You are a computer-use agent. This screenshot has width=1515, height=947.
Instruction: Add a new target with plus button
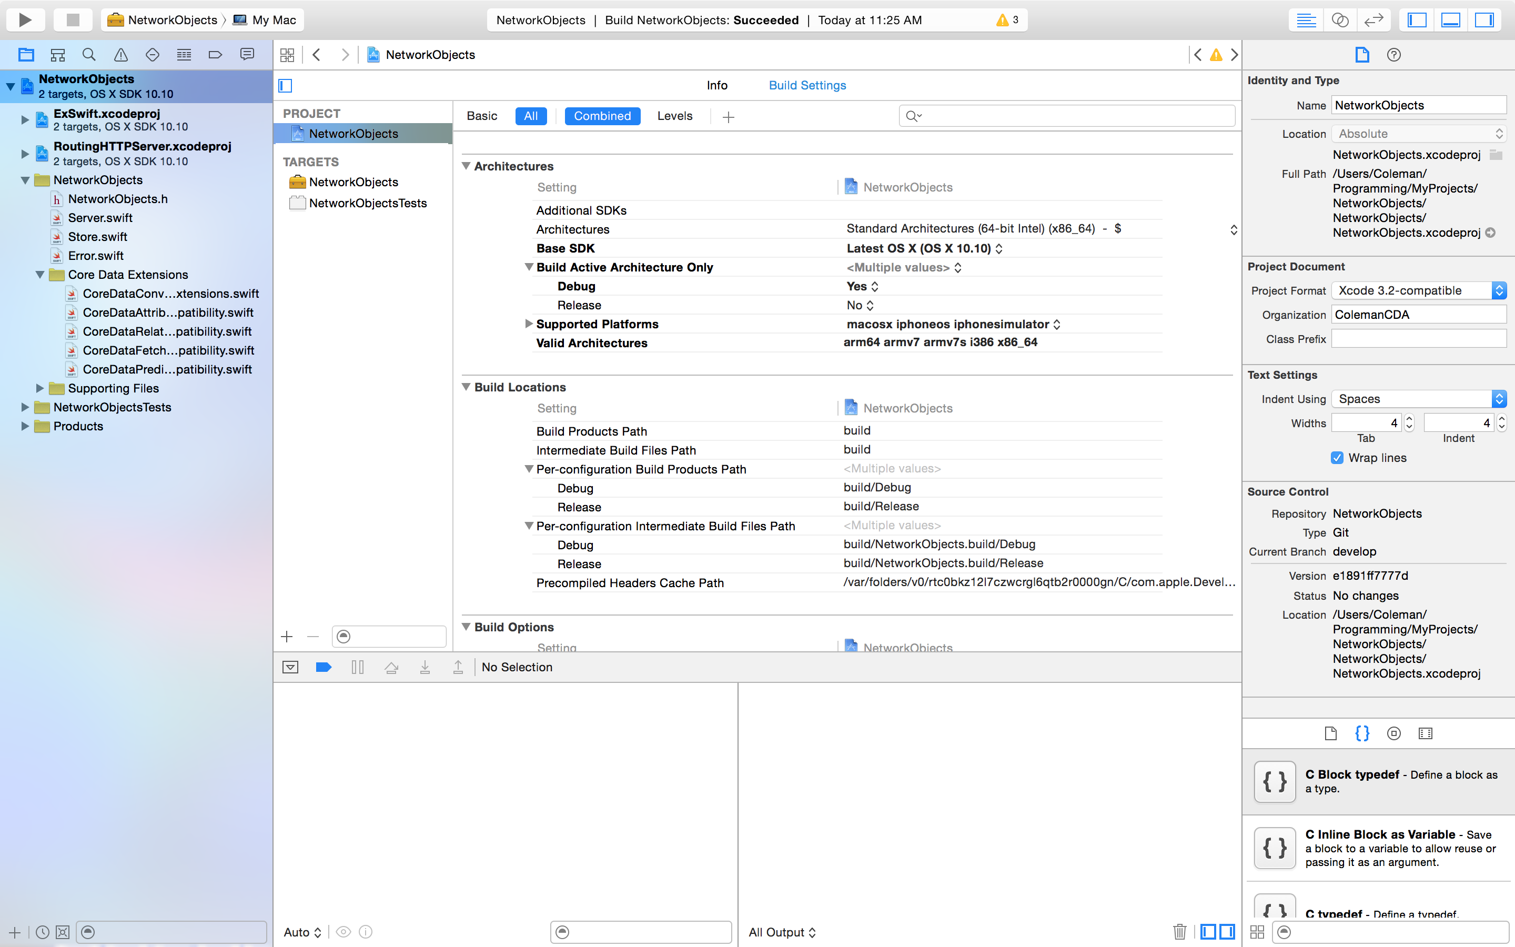tap(287, 637)
